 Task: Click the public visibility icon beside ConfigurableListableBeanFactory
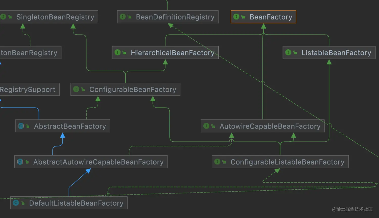pyautogui.click(x=224, y=162)
